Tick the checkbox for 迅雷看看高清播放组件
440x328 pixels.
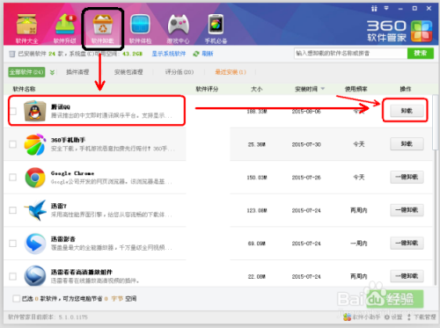[x=12, y=276]
